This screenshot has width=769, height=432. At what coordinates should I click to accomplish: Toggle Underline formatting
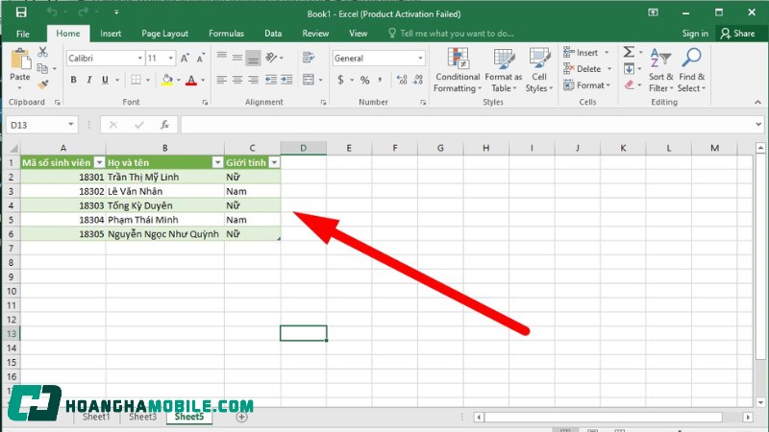pos(105,80)
